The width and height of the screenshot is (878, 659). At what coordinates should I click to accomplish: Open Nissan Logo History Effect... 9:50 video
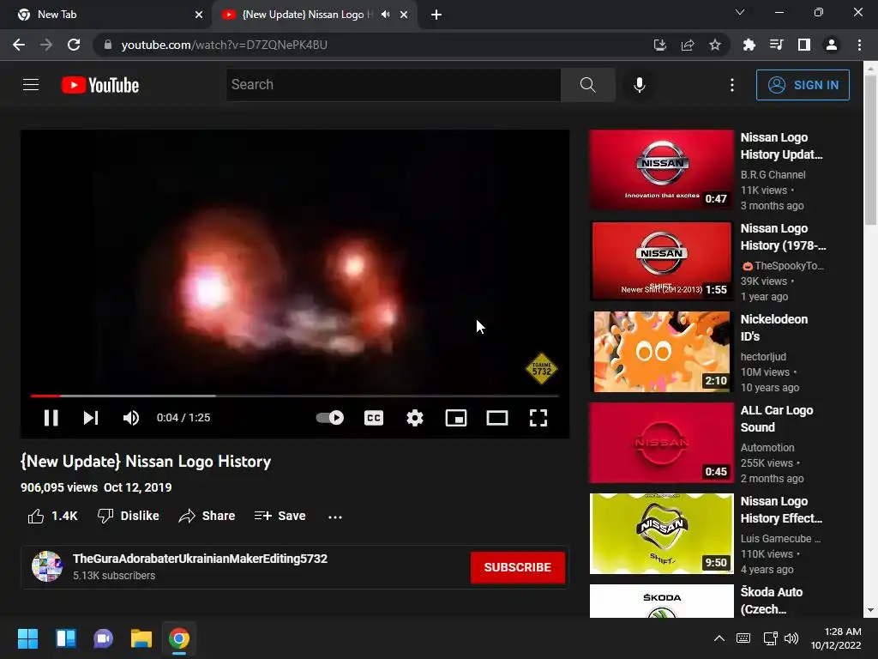pyautogui.click(x=661, y=534)
